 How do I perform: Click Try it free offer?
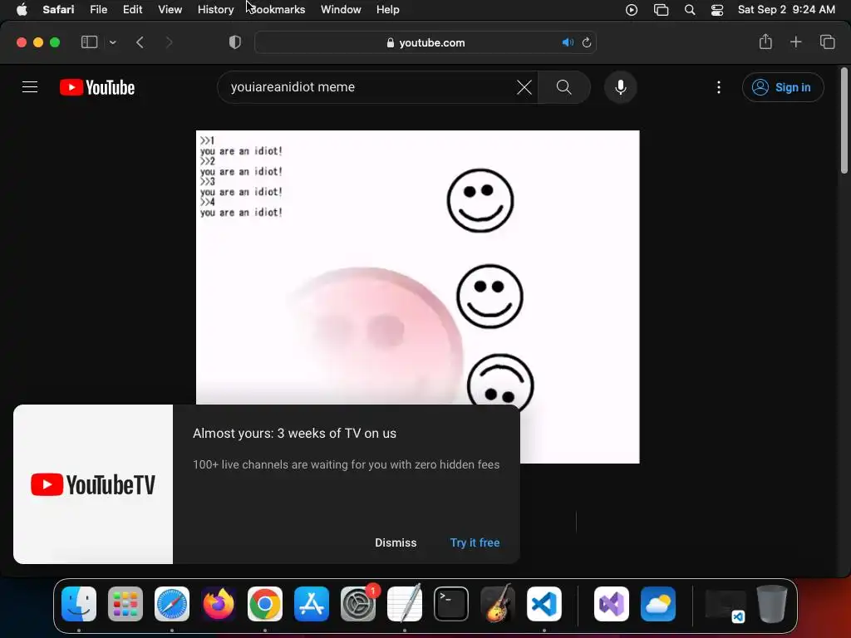pyautogui.click(x=475, y=542)
